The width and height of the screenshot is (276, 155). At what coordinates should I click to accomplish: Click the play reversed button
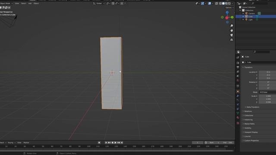112,143
